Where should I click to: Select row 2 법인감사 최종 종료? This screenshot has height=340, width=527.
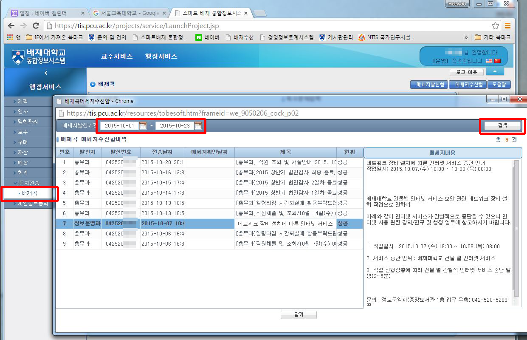(209, 172)
